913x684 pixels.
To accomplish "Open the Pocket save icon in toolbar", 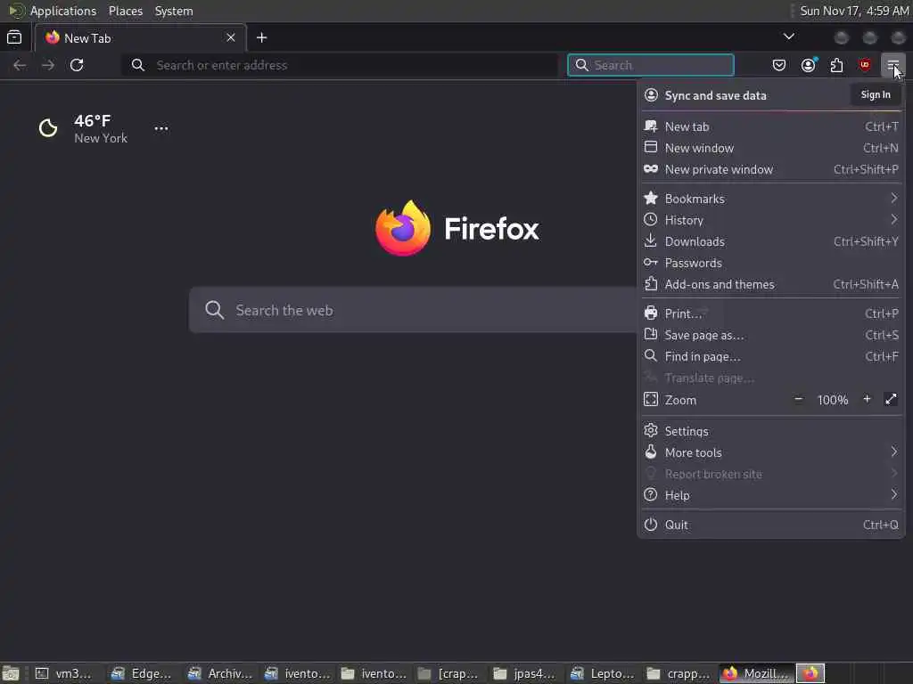I will (x=779, y=65).
